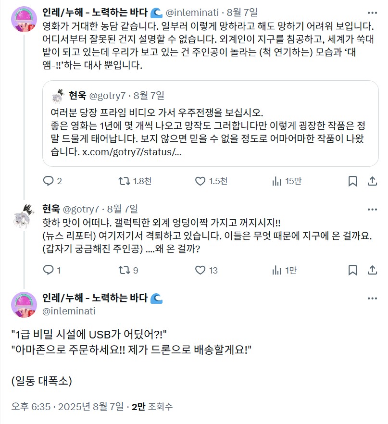Reply to the first tweet by inleminati
388x424 pixels.
coord(49,181)
